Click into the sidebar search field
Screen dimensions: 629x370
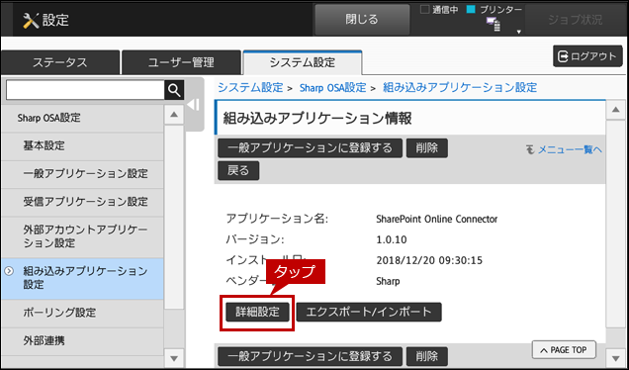tap(85, 90)
